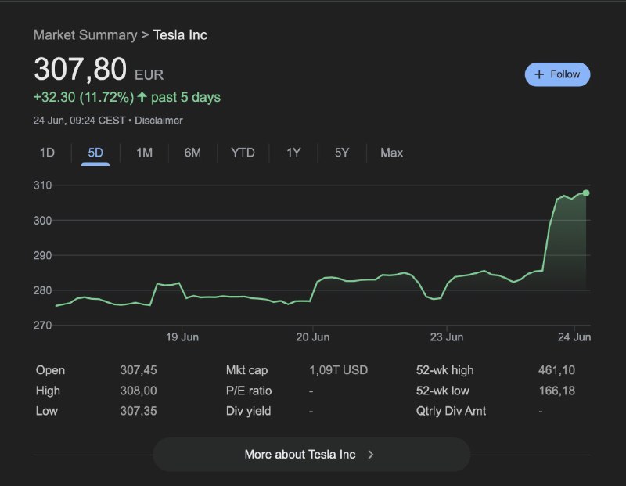The height and width of the screenshot is (486, 626).
Task: Click the 23 Jun axis label
Action: (x=447, y=337)
